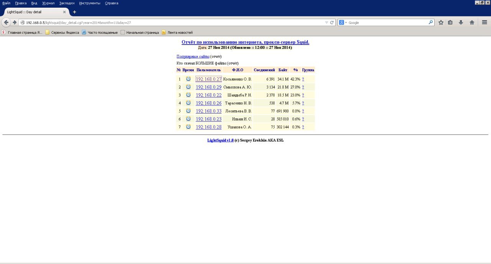Open time report clock for 192.168.0.33
The height and width of the screenshot is (264, 491).
point(188,111)
